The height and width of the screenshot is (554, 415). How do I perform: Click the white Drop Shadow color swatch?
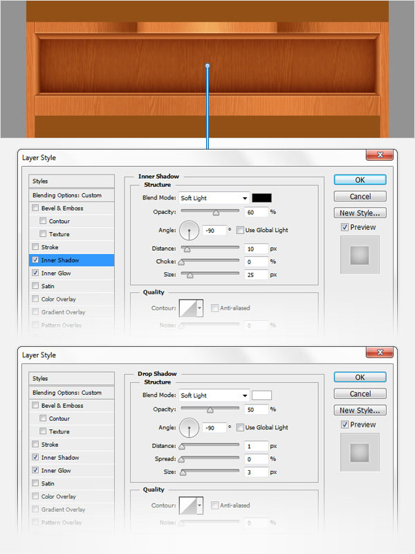262,395
